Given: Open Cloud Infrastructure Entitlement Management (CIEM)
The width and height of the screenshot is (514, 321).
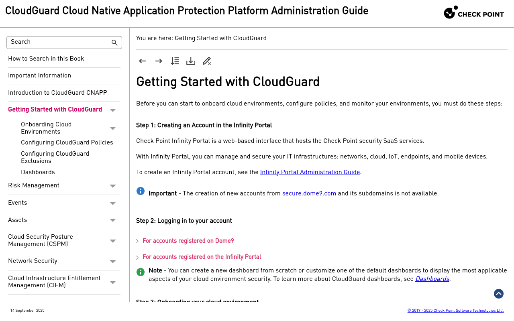Looking at the screenshot, I should tap(54, 282).
